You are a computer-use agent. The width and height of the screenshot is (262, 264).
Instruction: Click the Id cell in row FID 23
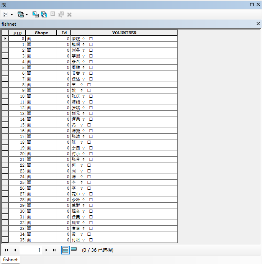[x=64, y=171]
